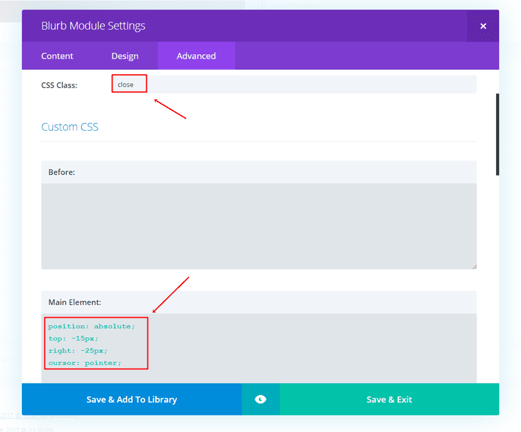This screenshot has height=432, width=521.
Task: Close the Blurb Module Settings dialog
Action: (x=483, y=26)
